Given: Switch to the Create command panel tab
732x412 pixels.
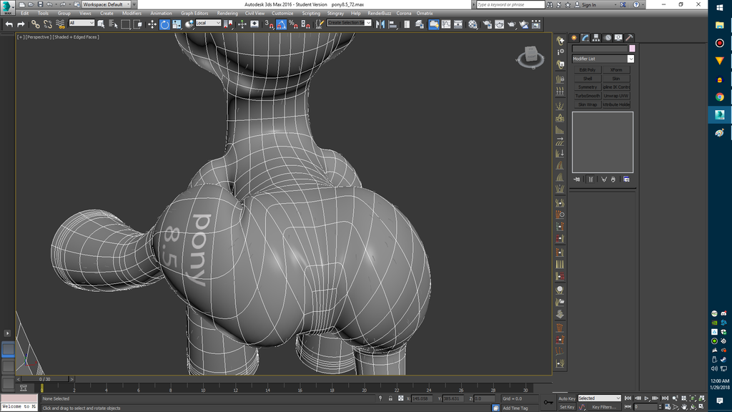Looking at the screenshot, I should (574, 37).
